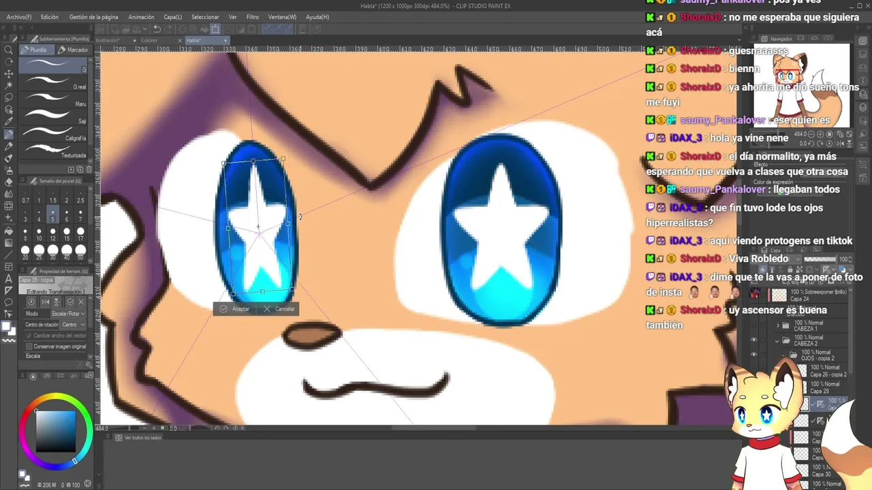Select the Text tool
This screenshot has height=490, width=872.
[x=9, y=279]
